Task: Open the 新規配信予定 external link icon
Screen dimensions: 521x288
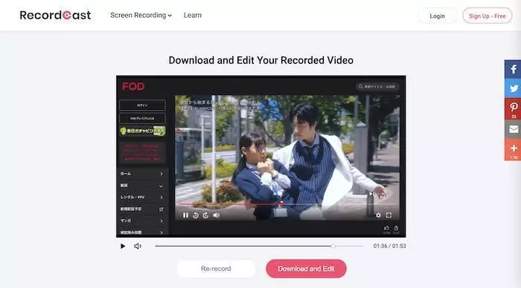Action: click(x=162, y=209)
